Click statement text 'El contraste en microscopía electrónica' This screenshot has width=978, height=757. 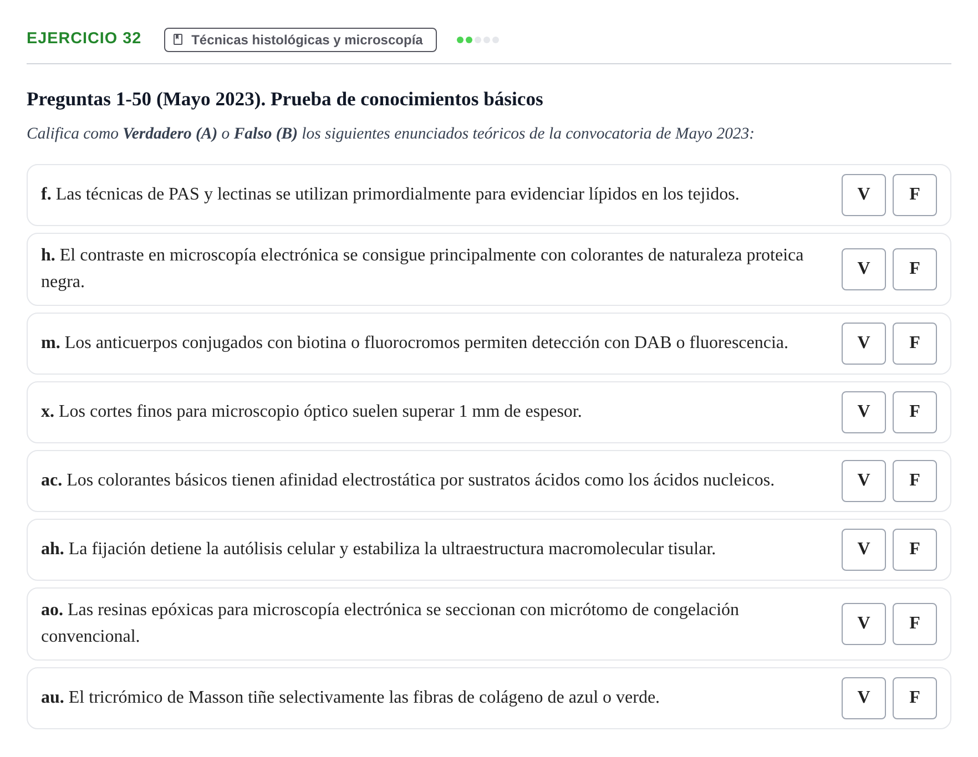click(x=422, y=268)
